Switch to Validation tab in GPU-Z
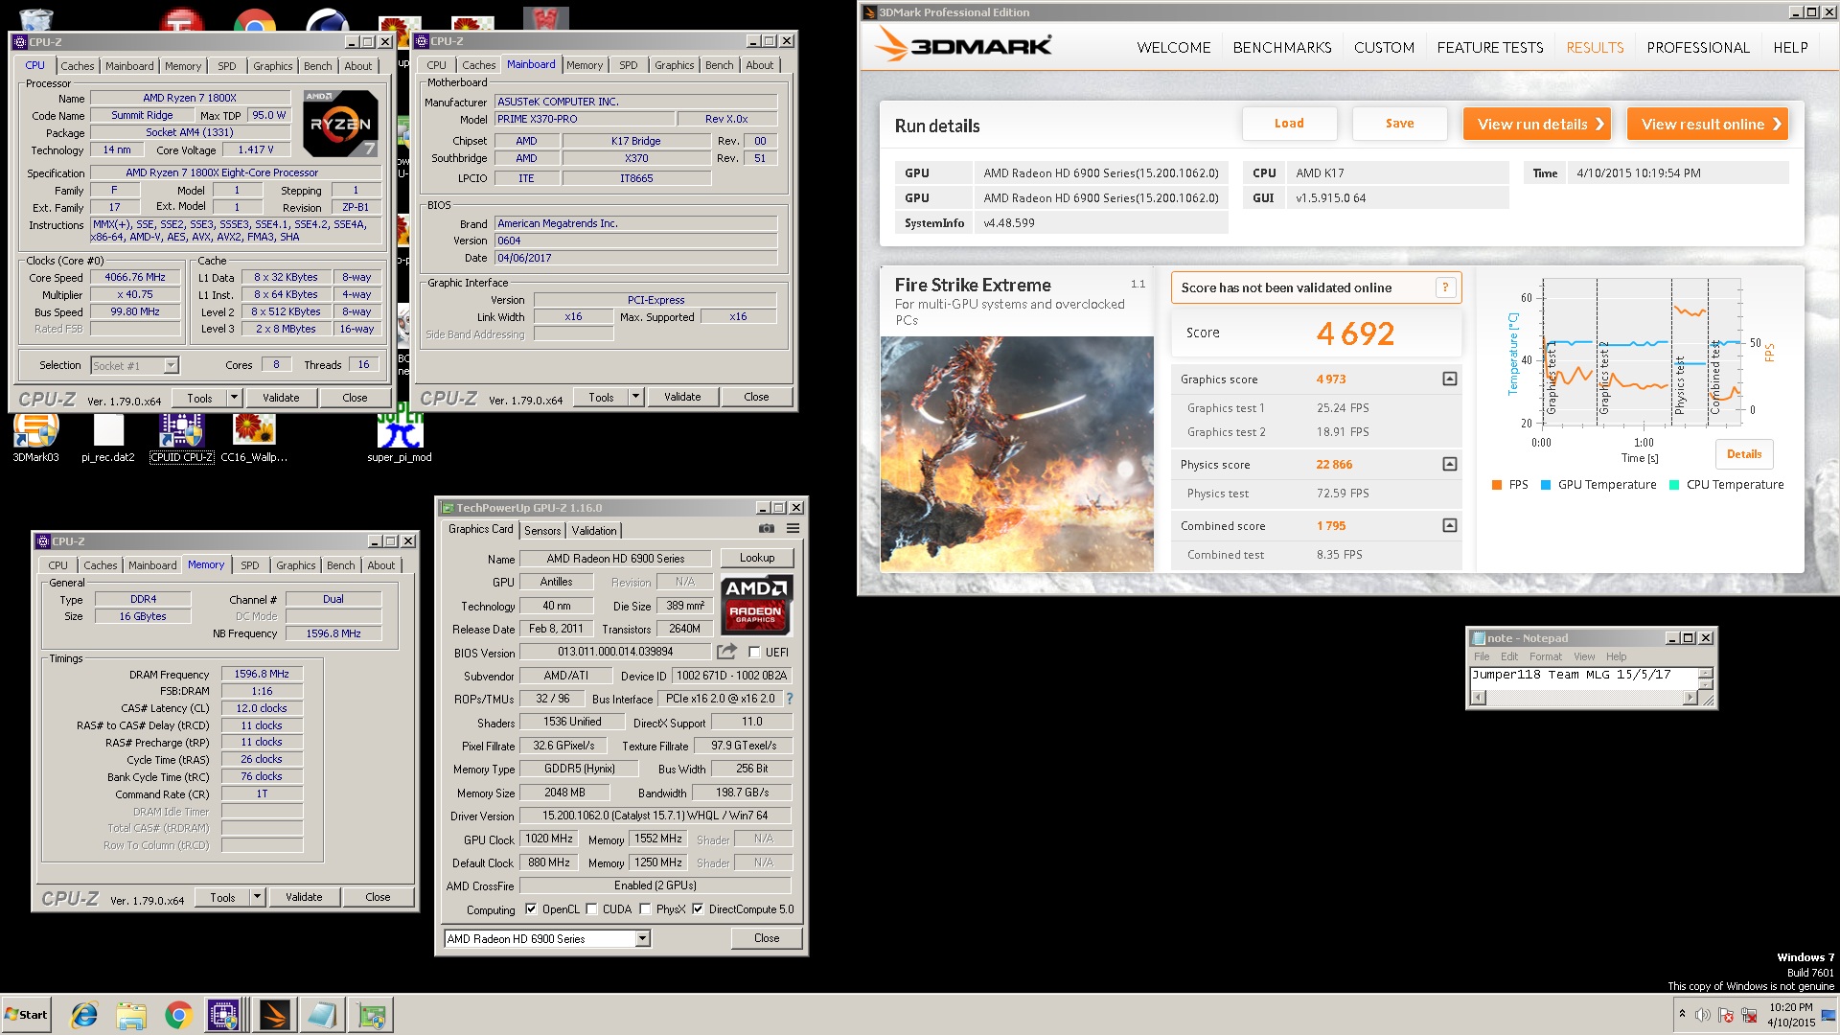This screenshot has height=1035, width=1840. click(x=594, y=531)
